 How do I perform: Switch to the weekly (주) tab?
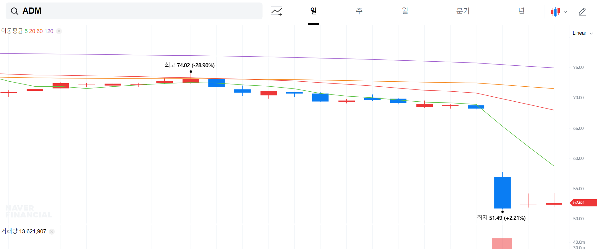(x=359, y=11)
